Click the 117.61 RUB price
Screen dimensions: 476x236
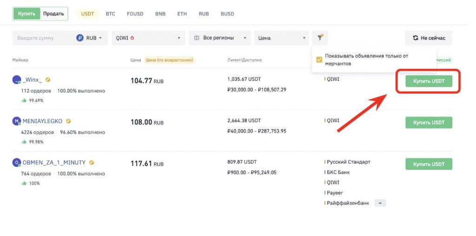tap(147, 164)
